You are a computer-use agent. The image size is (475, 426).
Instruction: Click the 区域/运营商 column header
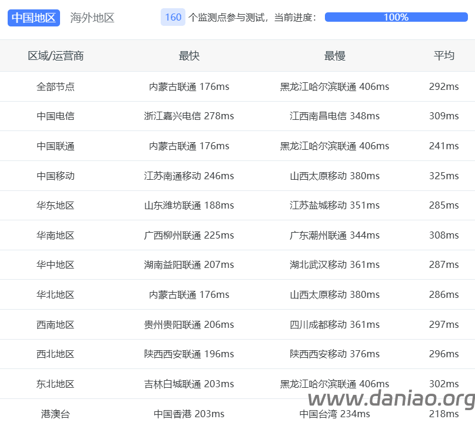tap(56, 56)
